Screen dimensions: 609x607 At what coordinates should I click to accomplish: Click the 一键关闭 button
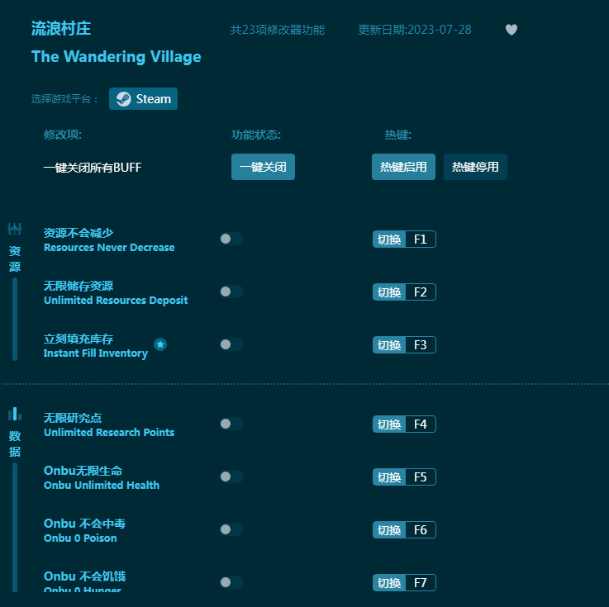[263, 167]
